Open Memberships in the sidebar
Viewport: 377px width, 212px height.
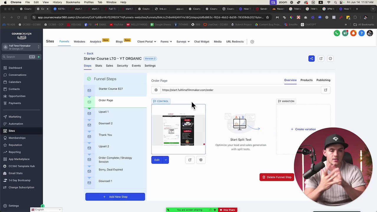pos(17,138)
